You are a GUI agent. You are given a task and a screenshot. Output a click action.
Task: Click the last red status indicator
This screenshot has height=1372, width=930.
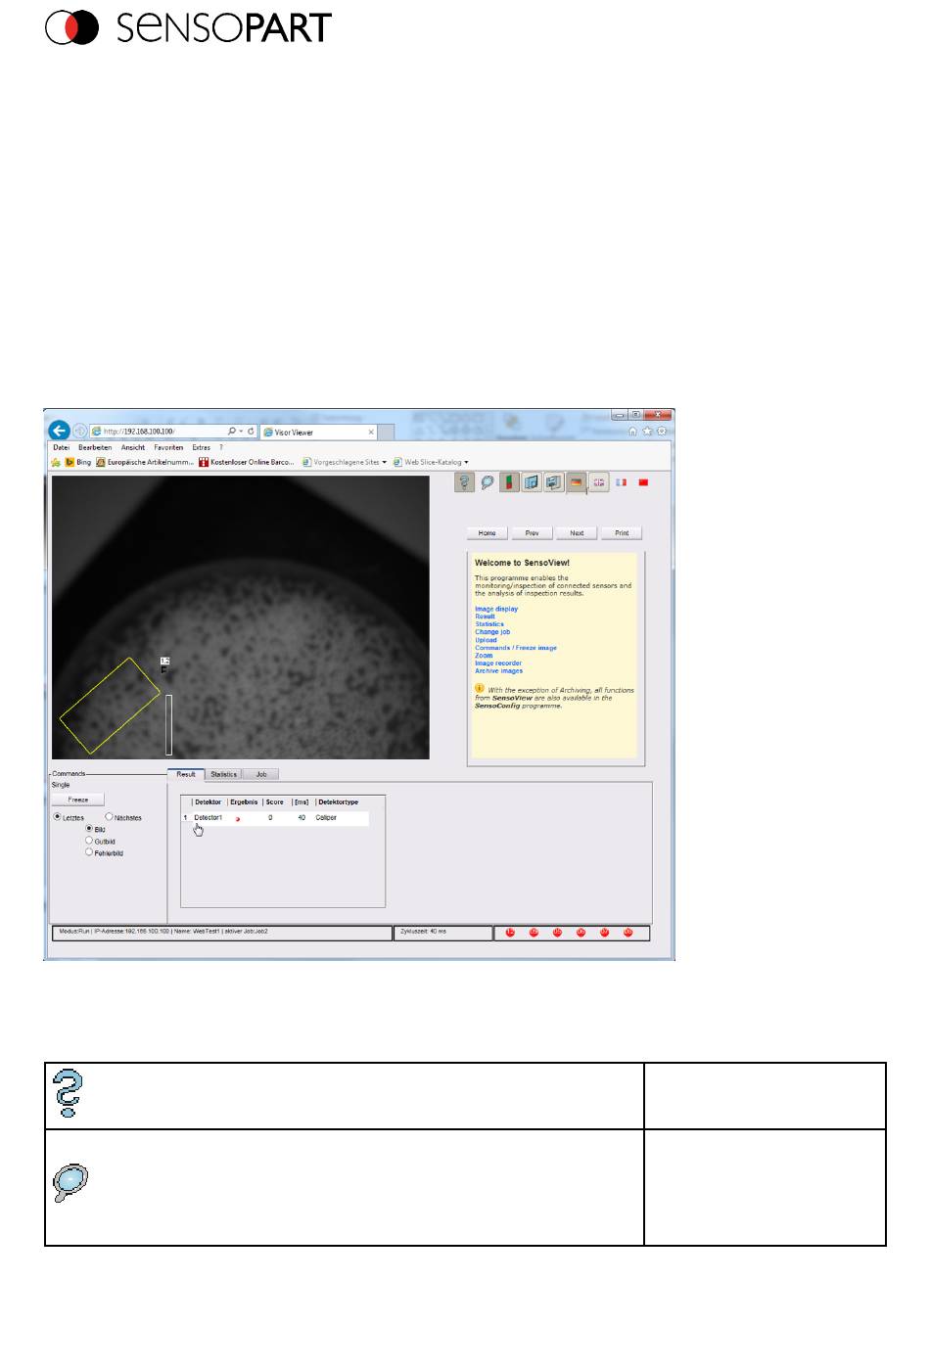pyautogui.click(x=628, y=933)
